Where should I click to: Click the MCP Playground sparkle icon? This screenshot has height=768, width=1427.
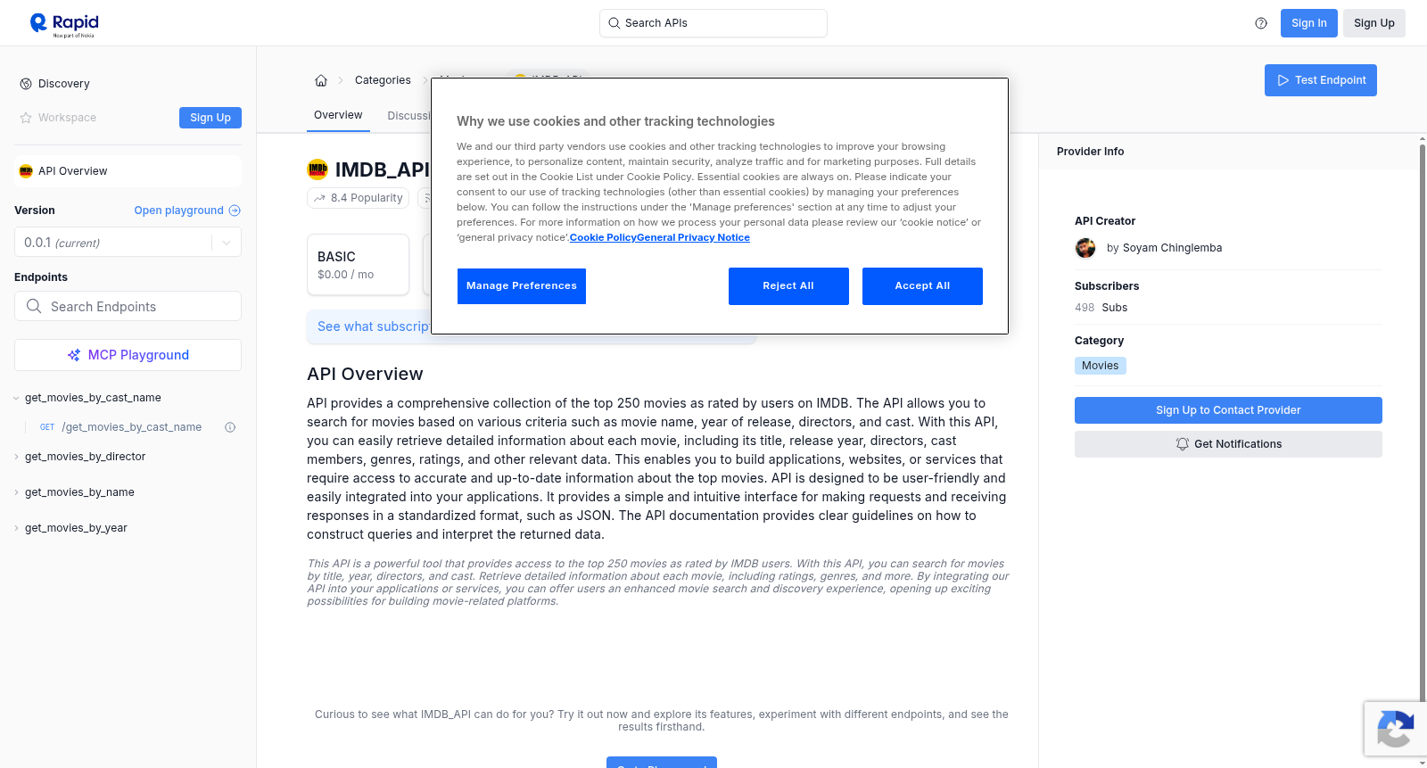coord(74,355)
